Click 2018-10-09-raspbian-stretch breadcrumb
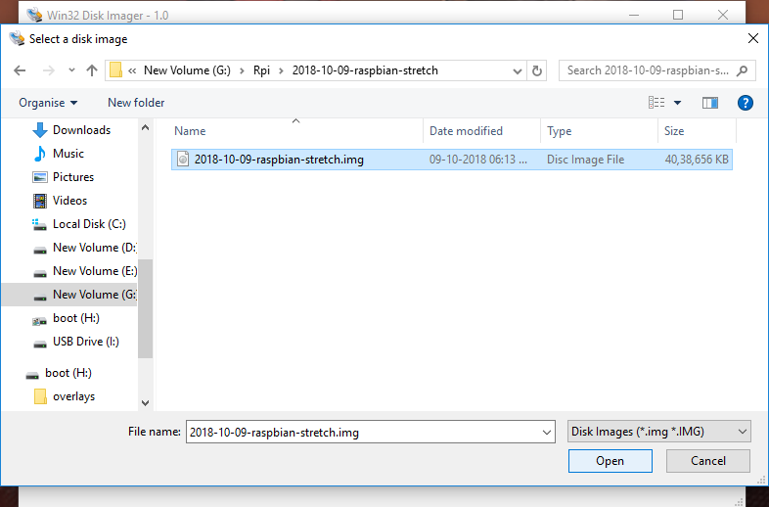The width and height of the screenshot is (769, 507). coord(365,70)
